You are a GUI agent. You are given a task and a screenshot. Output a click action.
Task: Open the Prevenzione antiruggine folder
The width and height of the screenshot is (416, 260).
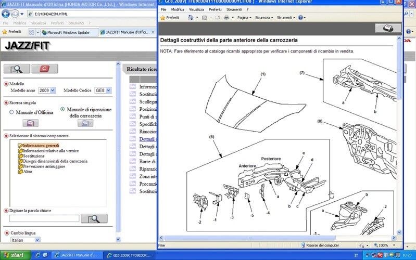42,166
